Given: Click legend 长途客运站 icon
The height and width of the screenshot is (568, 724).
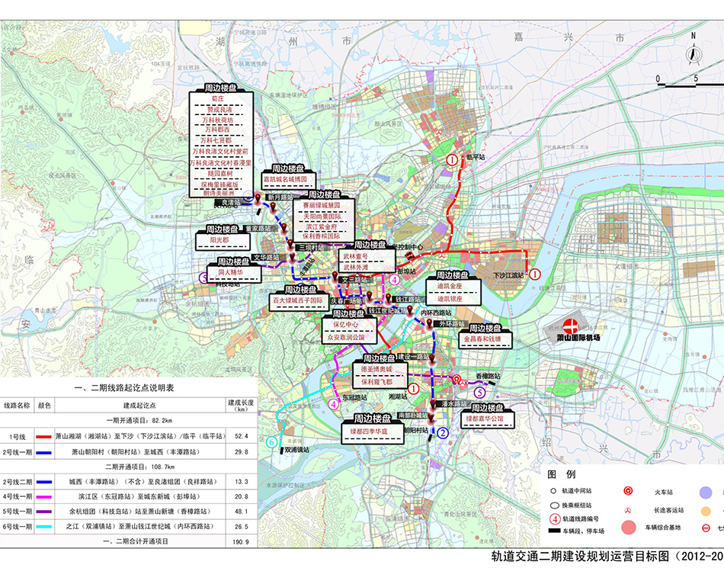Looking at the screenshot, I should [x=627, y=510].
